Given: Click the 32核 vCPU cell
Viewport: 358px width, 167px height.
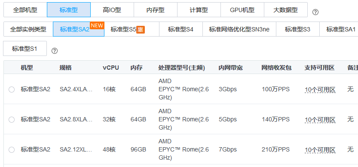Looking at the screenshot, I should 109,119.
